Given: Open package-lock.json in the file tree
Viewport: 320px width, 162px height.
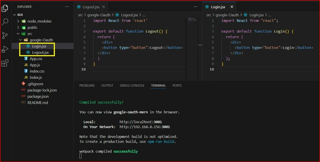Looking at the screenshot, I should click(x=43, y=90).
